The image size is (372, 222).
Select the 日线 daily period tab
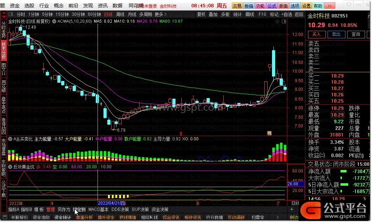108,14
